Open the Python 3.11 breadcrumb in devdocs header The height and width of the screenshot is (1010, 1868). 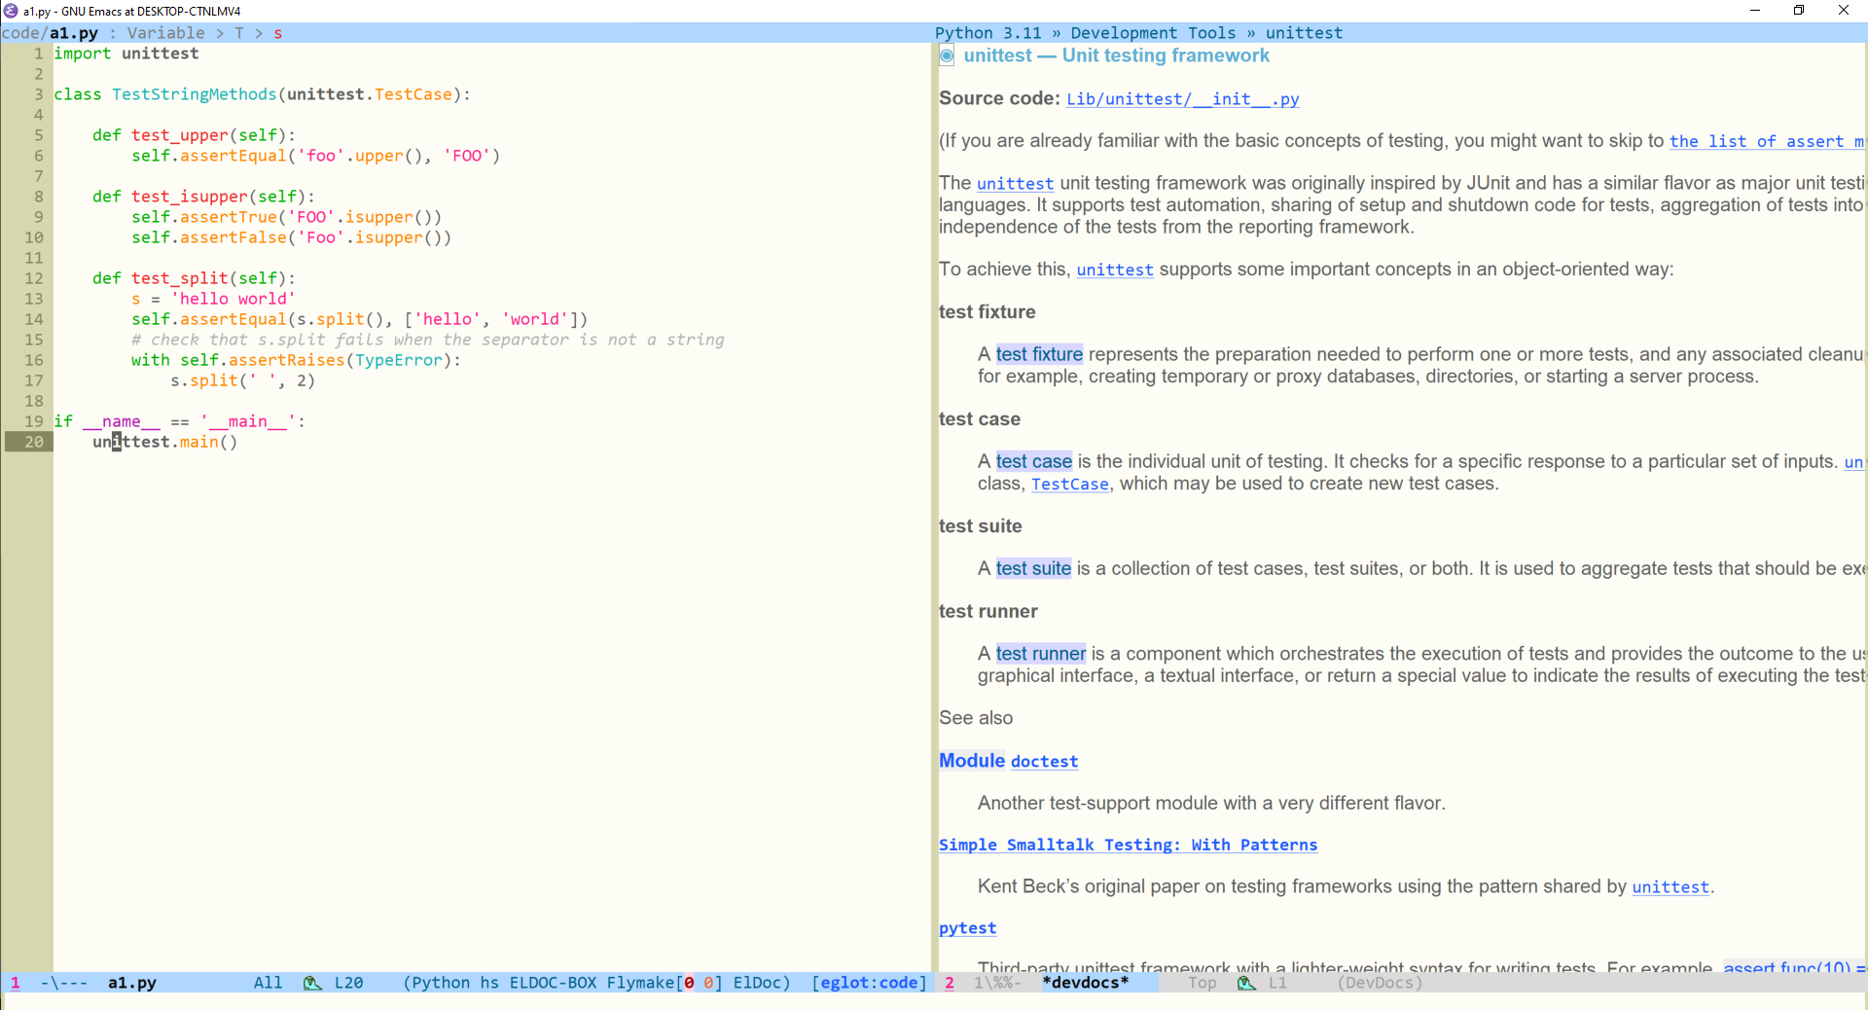pos(988,32)
